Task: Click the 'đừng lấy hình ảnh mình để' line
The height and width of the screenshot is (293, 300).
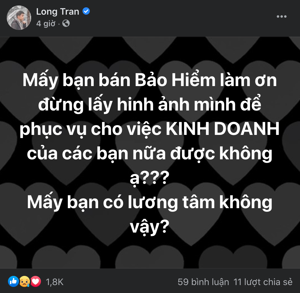Action: click(x=150, y=104)
